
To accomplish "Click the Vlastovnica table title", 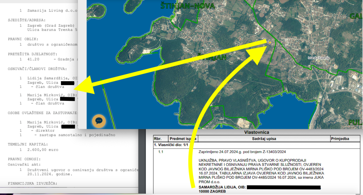I will (x=257, y=132).
